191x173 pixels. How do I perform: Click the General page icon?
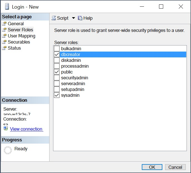pos(4,24)
